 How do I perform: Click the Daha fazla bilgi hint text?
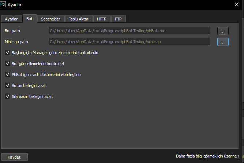coord(209,156)
